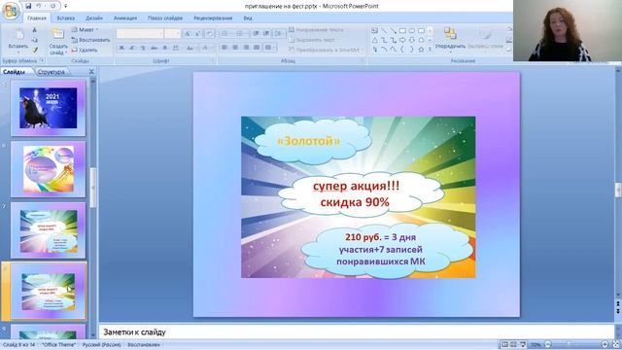Image resolution: width=622 pixels, height=350 pixels.
Task: Start slide show from status bar
Action: coord(523,344)
